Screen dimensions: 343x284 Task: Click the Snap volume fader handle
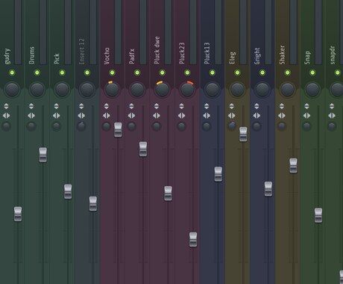click(318, 215)
